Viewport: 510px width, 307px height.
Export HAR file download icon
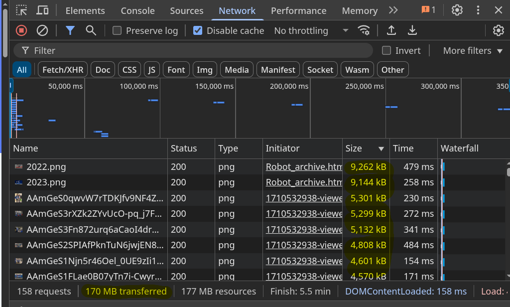click(x=412, y=30)
